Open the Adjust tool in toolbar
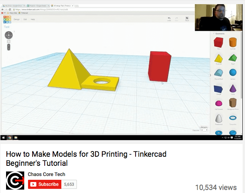The height and width of the screenshot is (193, 245). 187,19
